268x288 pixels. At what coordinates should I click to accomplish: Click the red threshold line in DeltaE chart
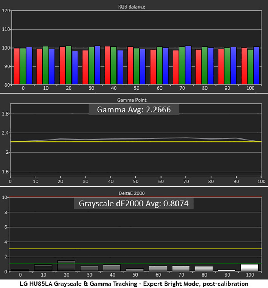[x=136, y=197]
